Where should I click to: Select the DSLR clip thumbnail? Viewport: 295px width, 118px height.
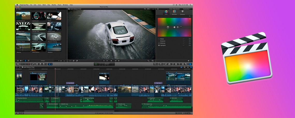[54, 16]
